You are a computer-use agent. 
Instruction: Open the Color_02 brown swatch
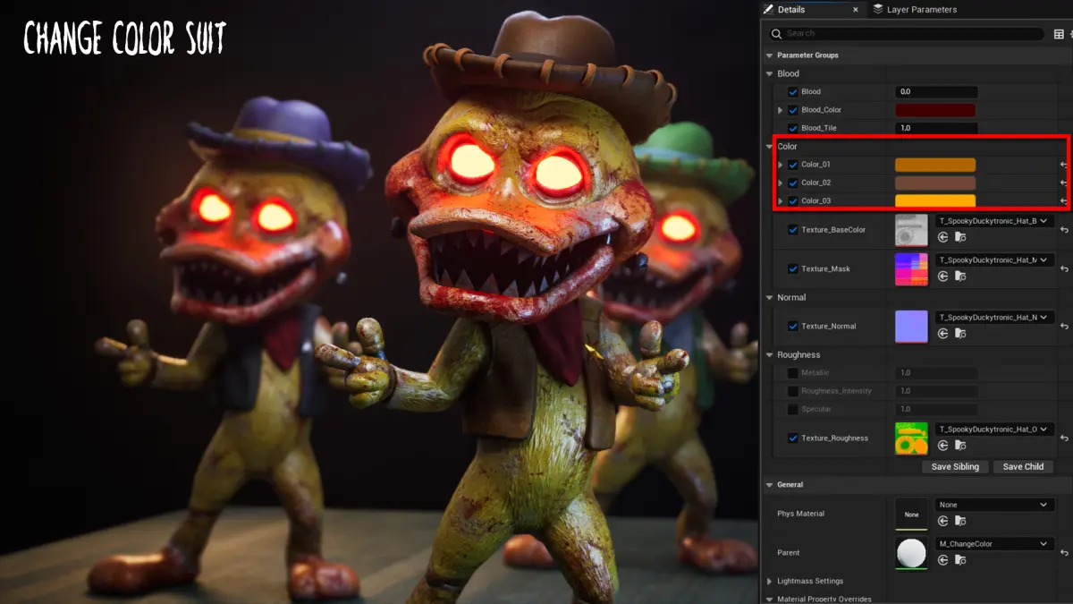point(935,183)
